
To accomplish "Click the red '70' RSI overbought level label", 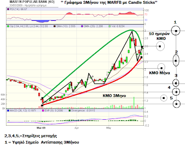I will click(146, 15).
